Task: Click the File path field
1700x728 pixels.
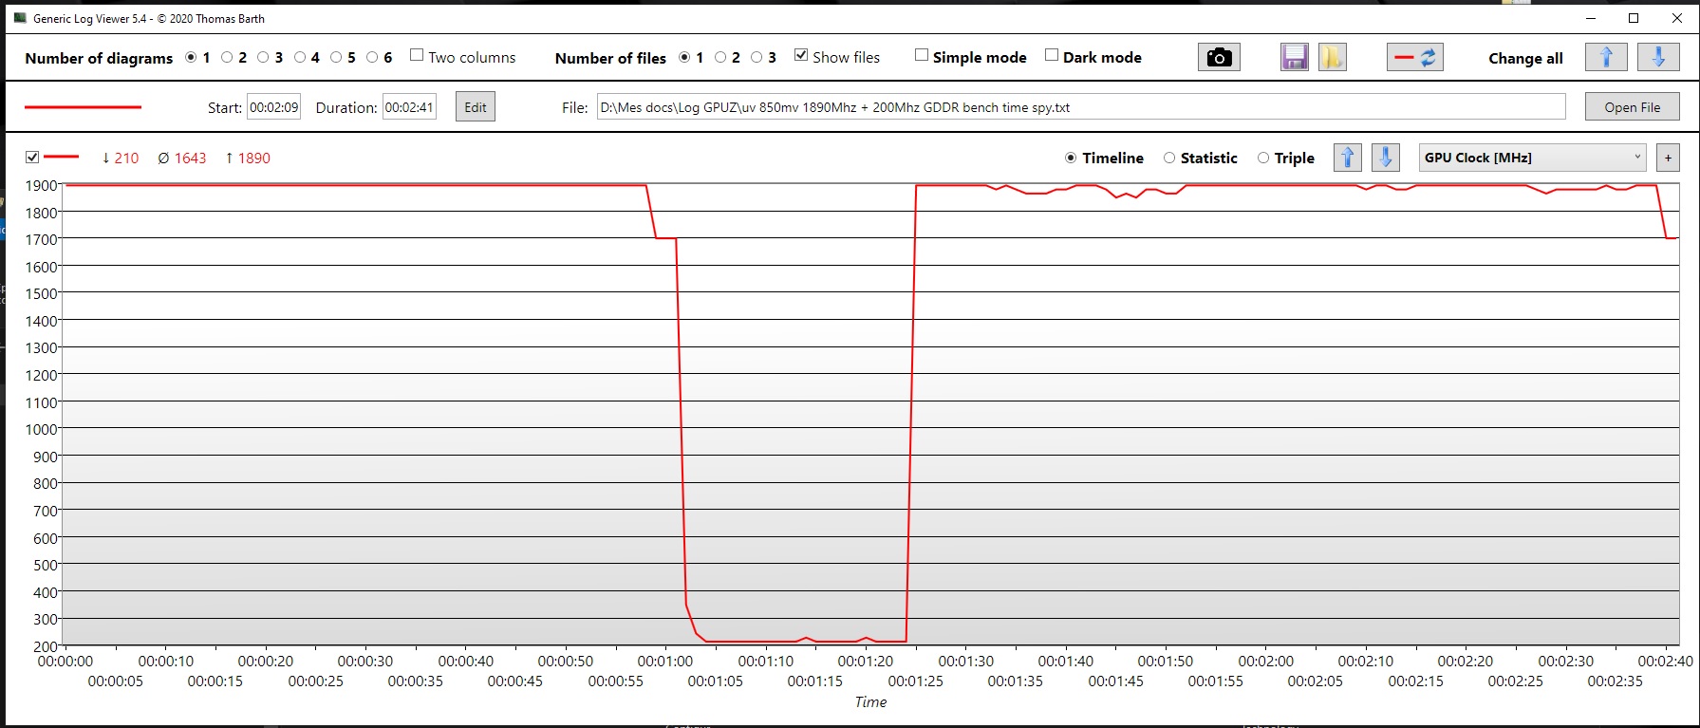Action: [x=1081, y=107]
